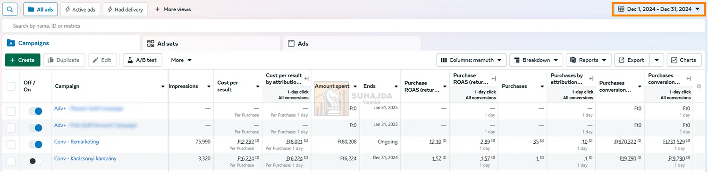Sort by the Ends column header
Screen dimensions: 708x172
pos(380,86)
